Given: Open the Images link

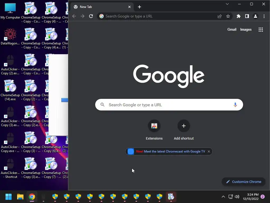Looking at the screenshot, I should [x=246, y=30].
